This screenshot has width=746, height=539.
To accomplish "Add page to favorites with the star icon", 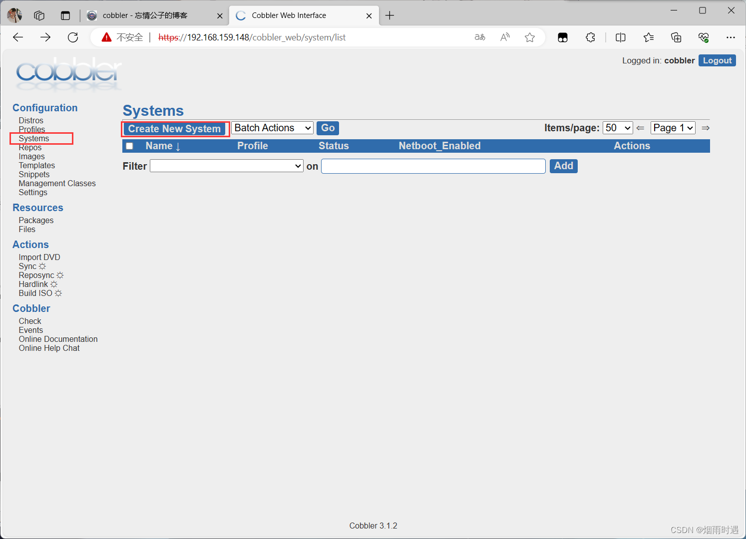I will 530,37.
